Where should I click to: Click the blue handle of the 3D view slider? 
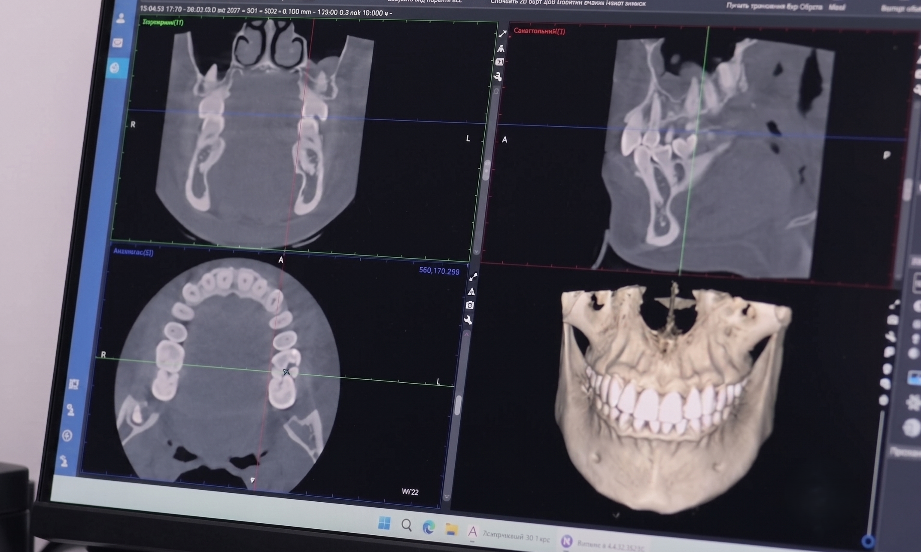[x=868, y=540]
